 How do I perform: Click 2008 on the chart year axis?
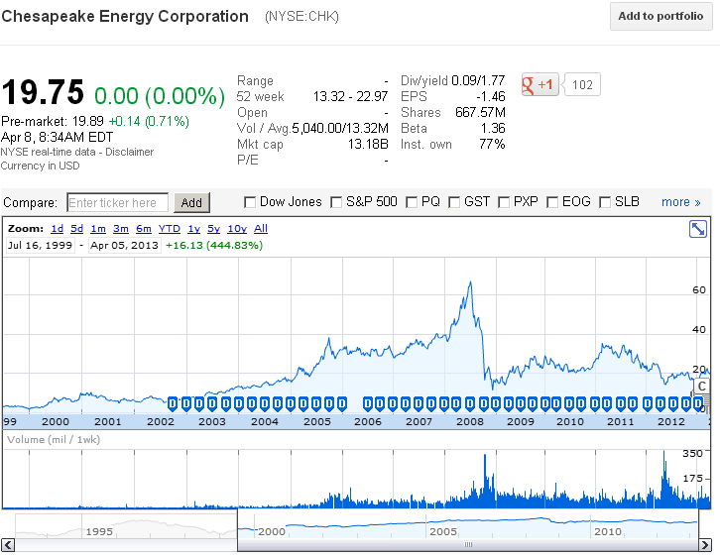pyautogui.click(x=470, y=421)
